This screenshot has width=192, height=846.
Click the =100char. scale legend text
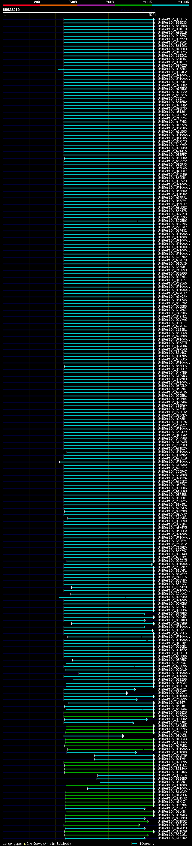(x=146, y=844)
